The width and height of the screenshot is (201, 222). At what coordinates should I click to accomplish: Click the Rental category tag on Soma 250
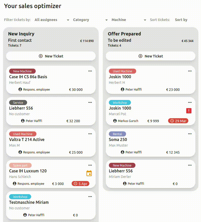pos(117,134)
